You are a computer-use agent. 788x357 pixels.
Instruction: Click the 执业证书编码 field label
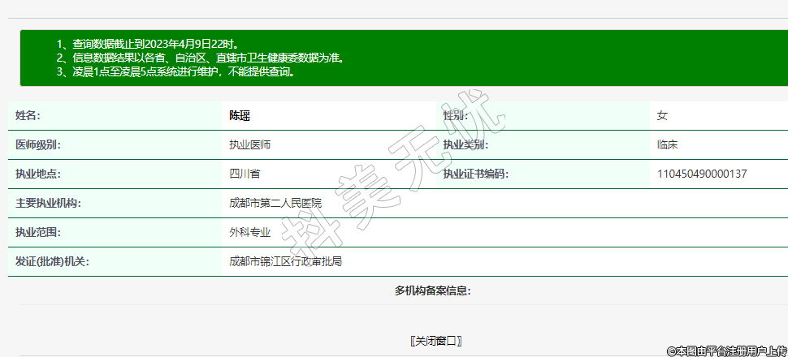tap(475, 174)
